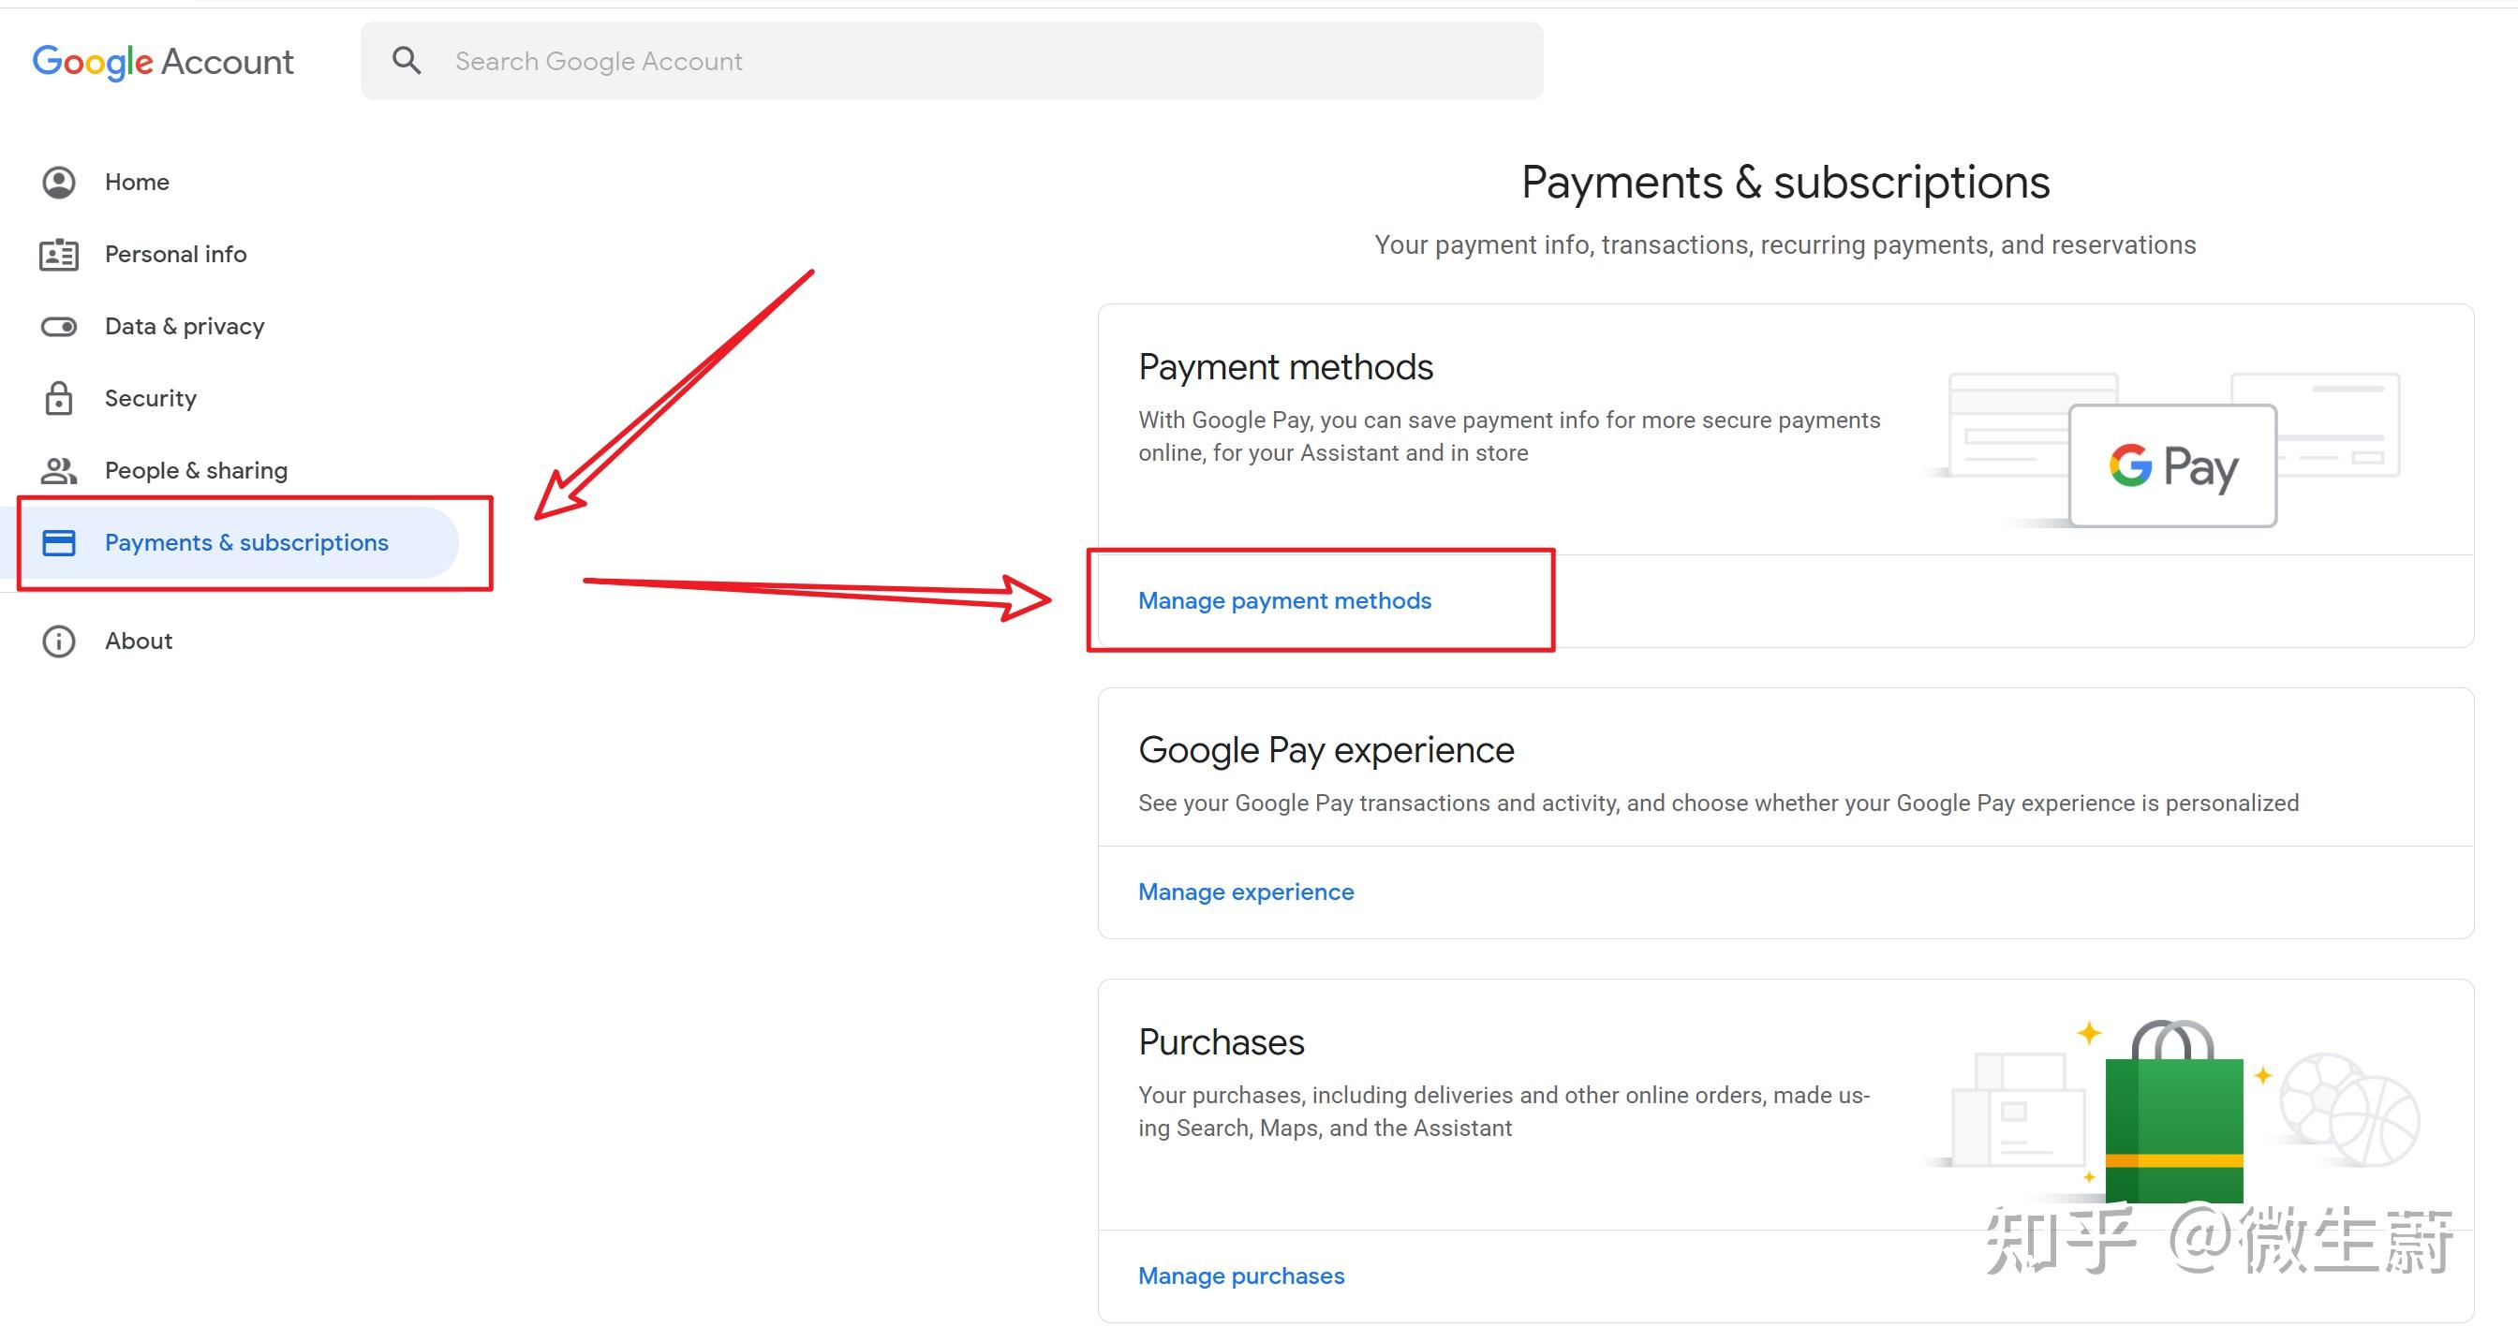The width and height of the screenshot is (2518, 1342).
Task: Click the 'With Google Pay, you can save' description
Action: [x=1508, y=435]
